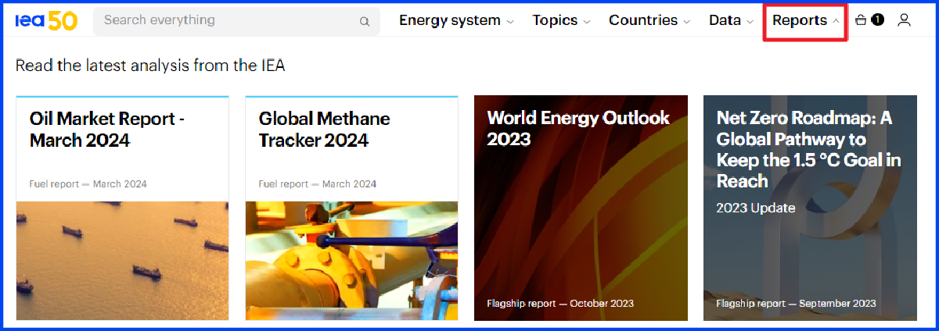The image size is (939, 331).
Task: Click 'Flagship report — October 2023' text
Action: click(560, 304)
